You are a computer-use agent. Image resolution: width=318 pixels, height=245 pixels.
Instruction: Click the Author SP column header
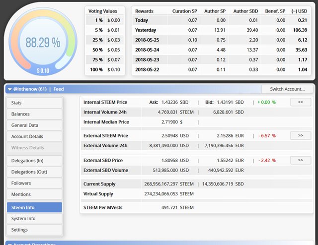215,11
